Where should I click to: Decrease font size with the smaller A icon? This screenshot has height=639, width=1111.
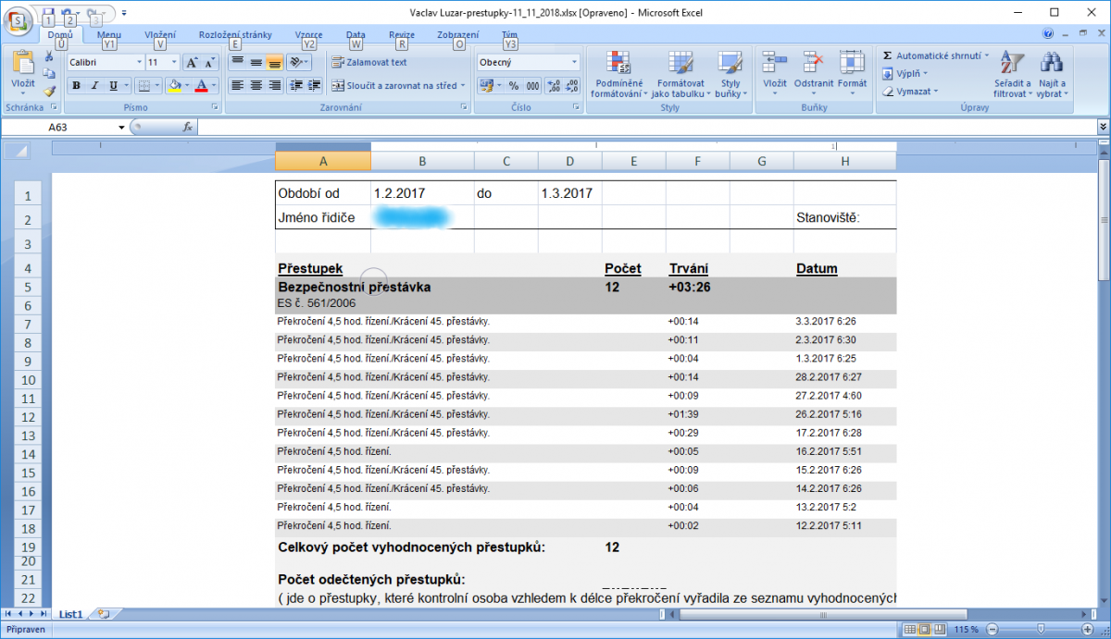[209, 62]
